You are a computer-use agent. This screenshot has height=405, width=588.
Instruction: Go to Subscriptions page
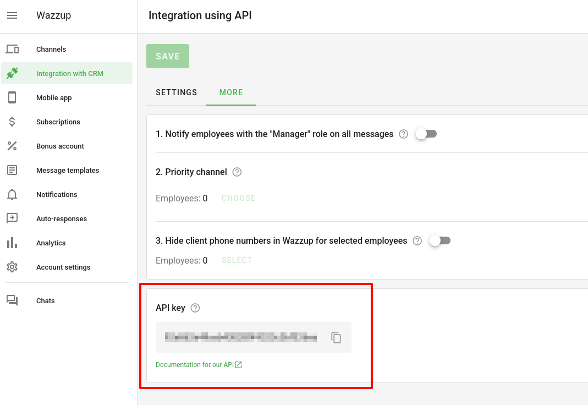[67, 122]
